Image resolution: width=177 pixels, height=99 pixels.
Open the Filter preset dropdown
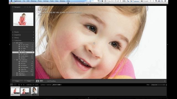(158, 85)
